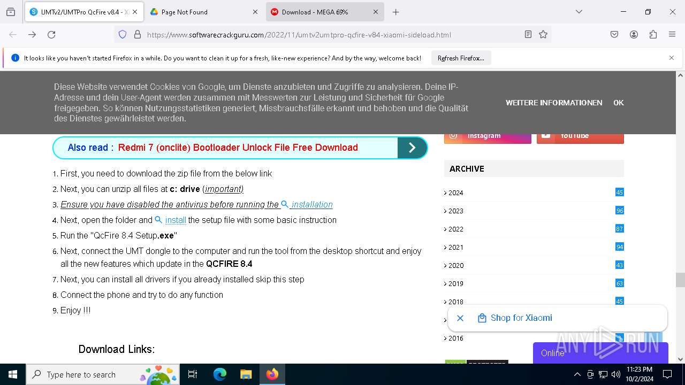Close the Page Not Found tab
685x385 pixels.
tap(255, 12)
